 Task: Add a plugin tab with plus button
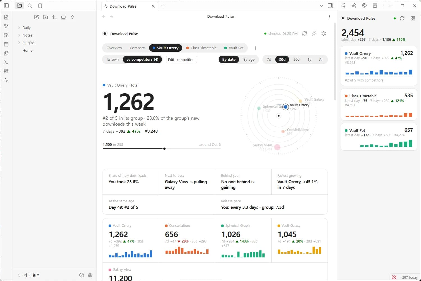pos(255,48)
